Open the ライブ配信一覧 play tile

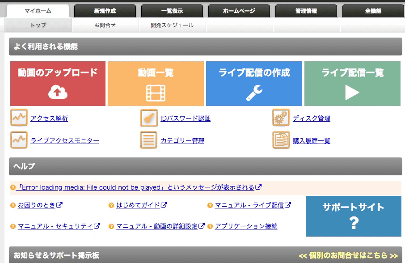(x=352, y=84)
